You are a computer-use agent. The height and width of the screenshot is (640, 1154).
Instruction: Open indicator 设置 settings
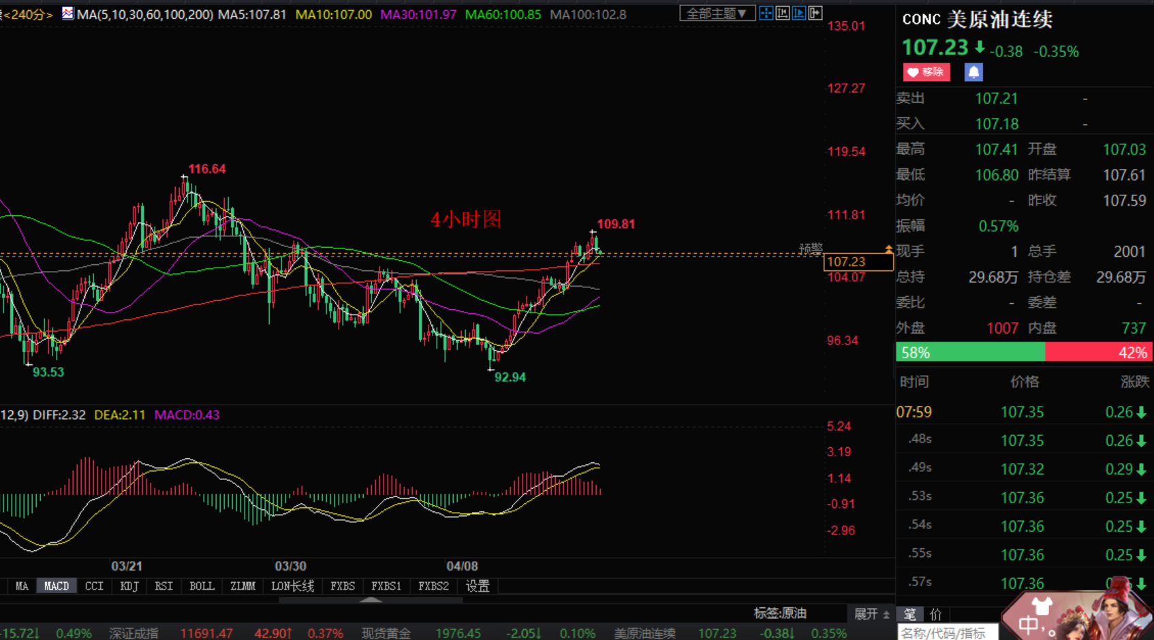(478, 586)
